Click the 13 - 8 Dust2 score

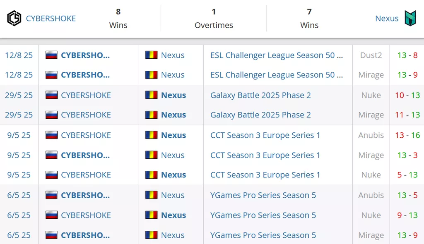pyautogui.click(x=407, y=55)
